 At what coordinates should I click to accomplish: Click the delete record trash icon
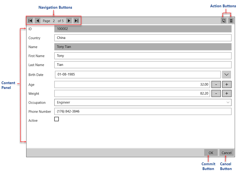[x=231, y=21]
